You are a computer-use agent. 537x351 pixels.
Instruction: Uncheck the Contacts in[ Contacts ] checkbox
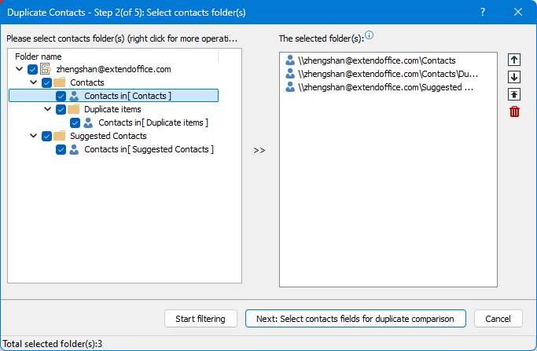click(61, 96)
